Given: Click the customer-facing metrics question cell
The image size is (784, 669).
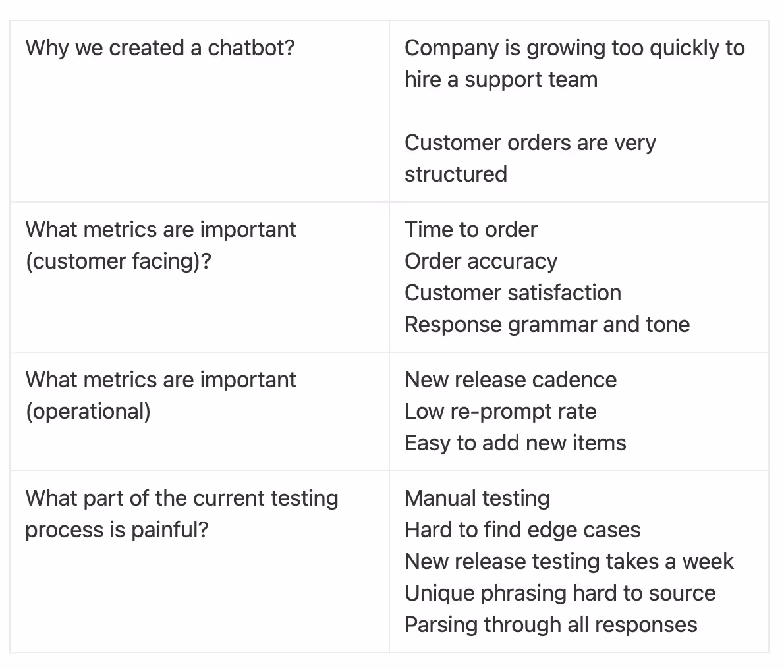Looking at the screenshot, I should coord(199,277).
